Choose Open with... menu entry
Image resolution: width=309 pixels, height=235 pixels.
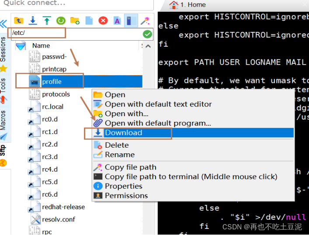point(193,114)
